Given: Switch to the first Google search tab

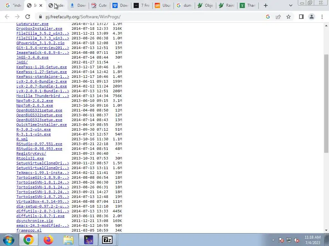Looking at the screenshot, I should 13,5.
